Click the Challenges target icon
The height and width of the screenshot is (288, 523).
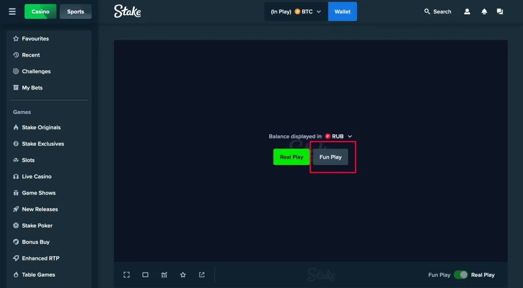(x=16, y=71)
